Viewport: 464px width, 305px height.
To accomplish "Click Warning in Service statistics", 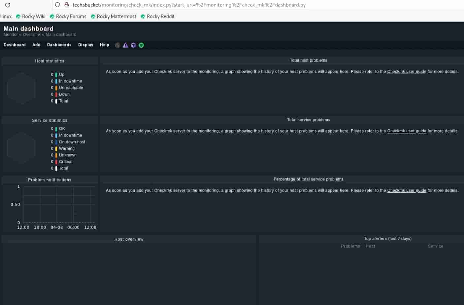I will pyautogui.click(x=67, y=149).
